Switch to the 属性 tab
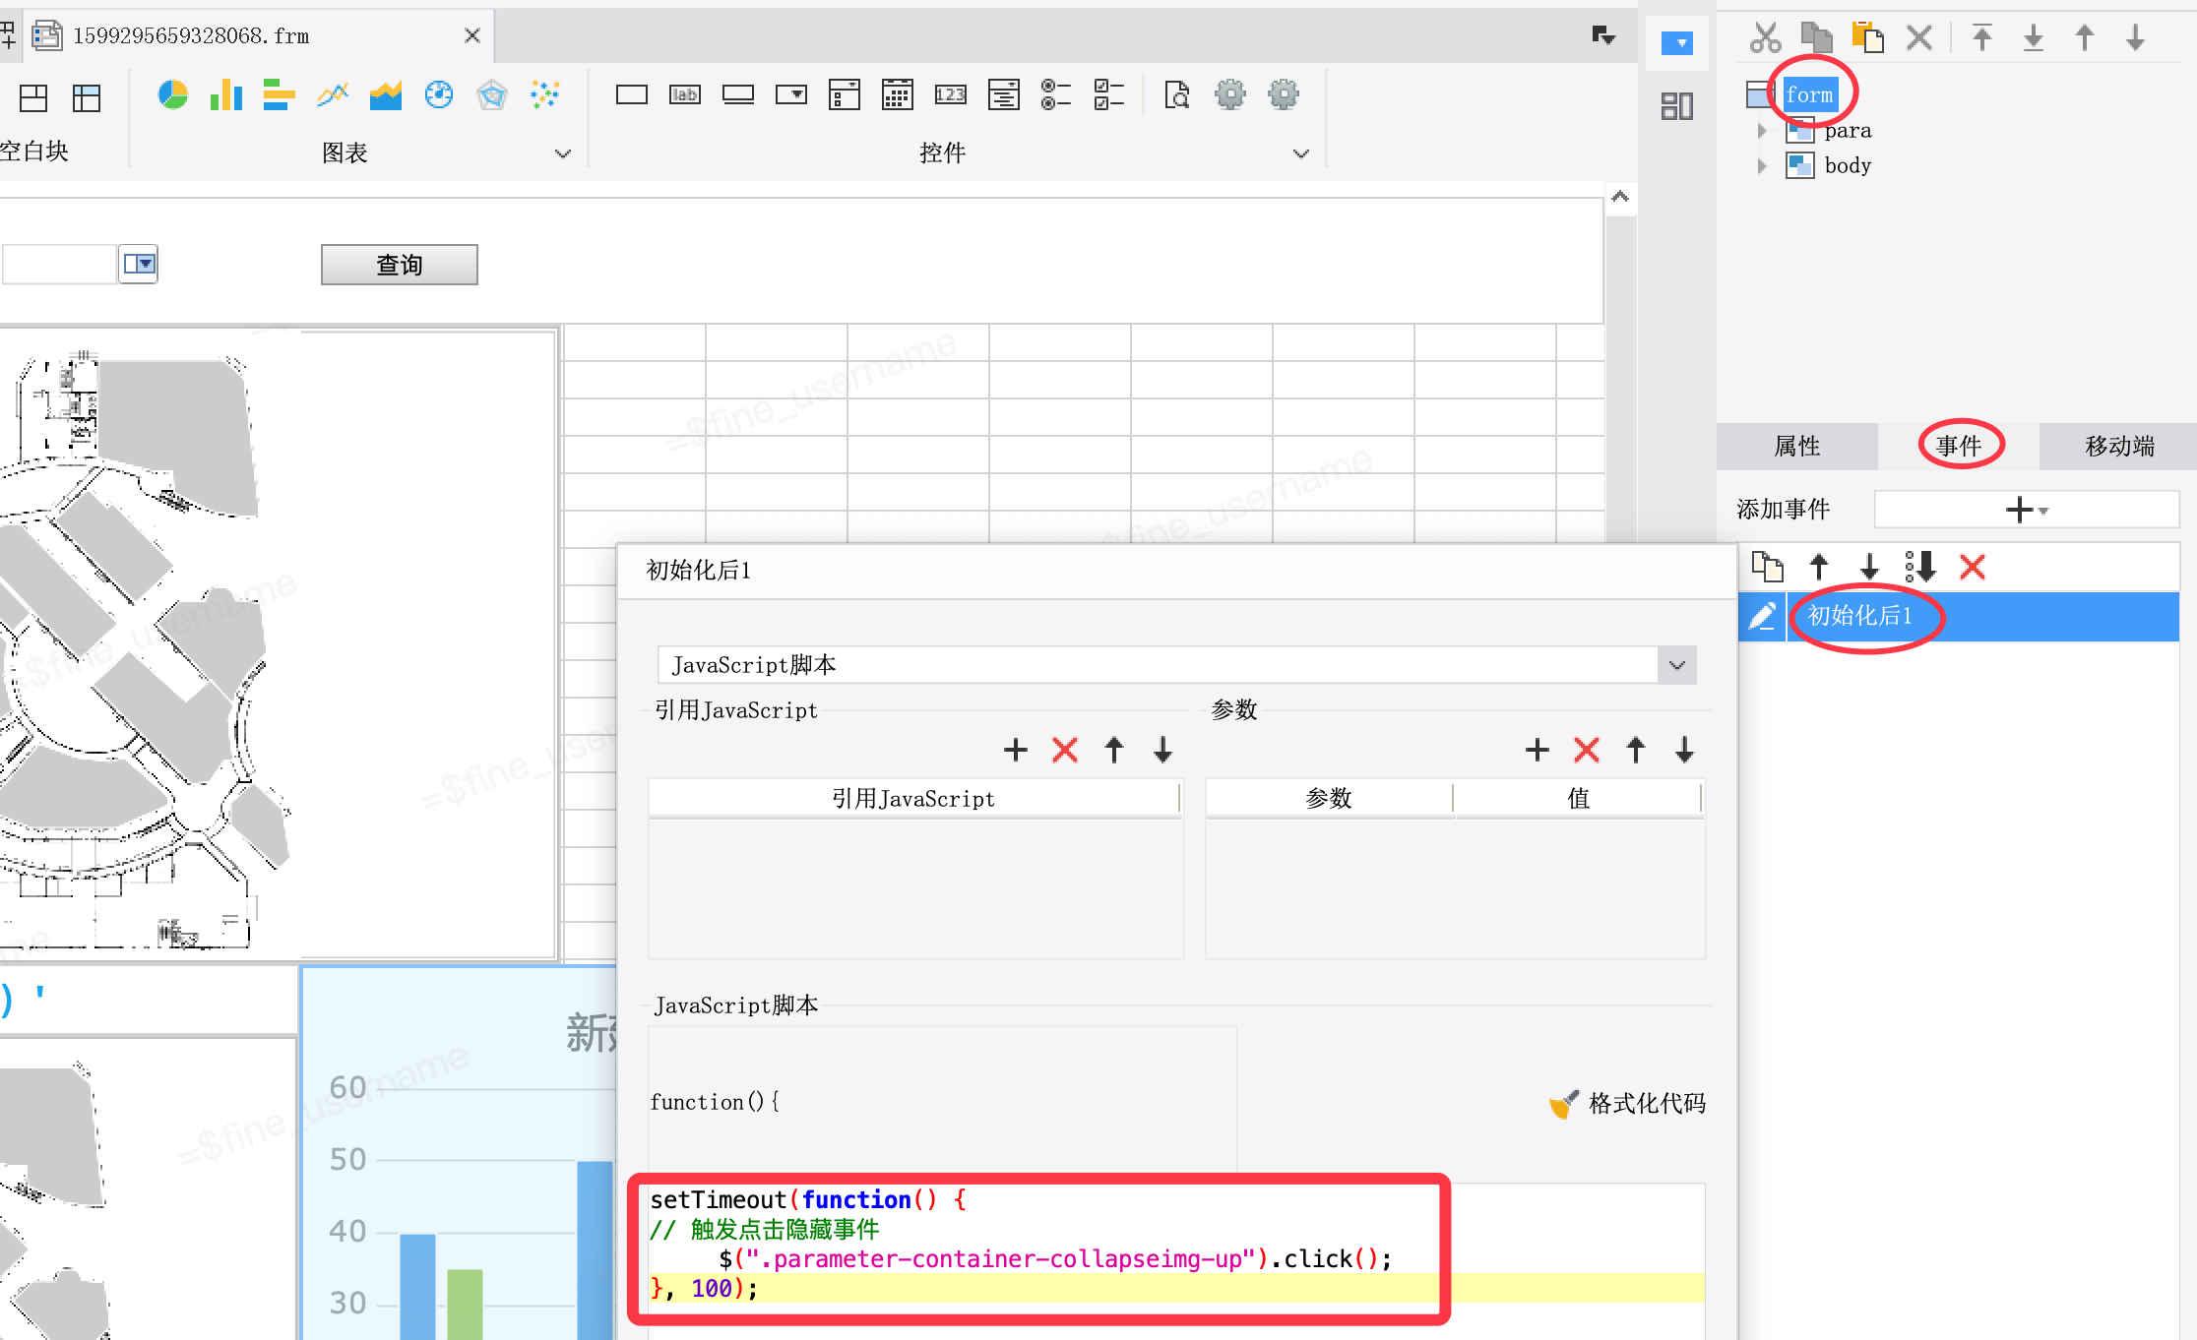Viewport: 2197px width, 1340px height. (x=1797, y=447)
